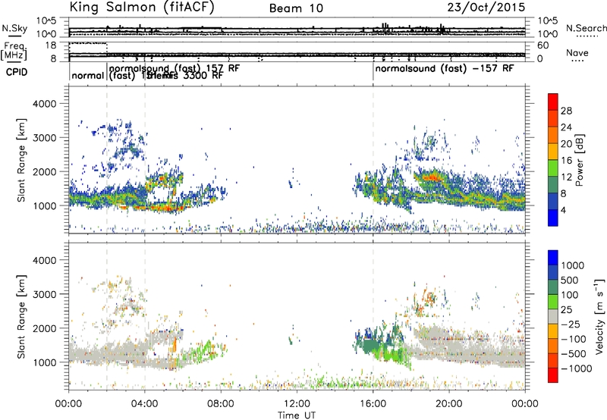The width and height of the screenshot is (607, 420).
Task: Click the "18" frequency axis tick
Action: point(51,45)
